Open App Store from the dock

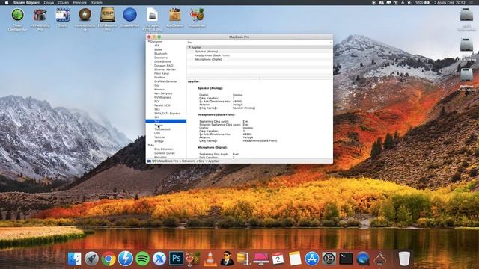(x=312, y=259)
